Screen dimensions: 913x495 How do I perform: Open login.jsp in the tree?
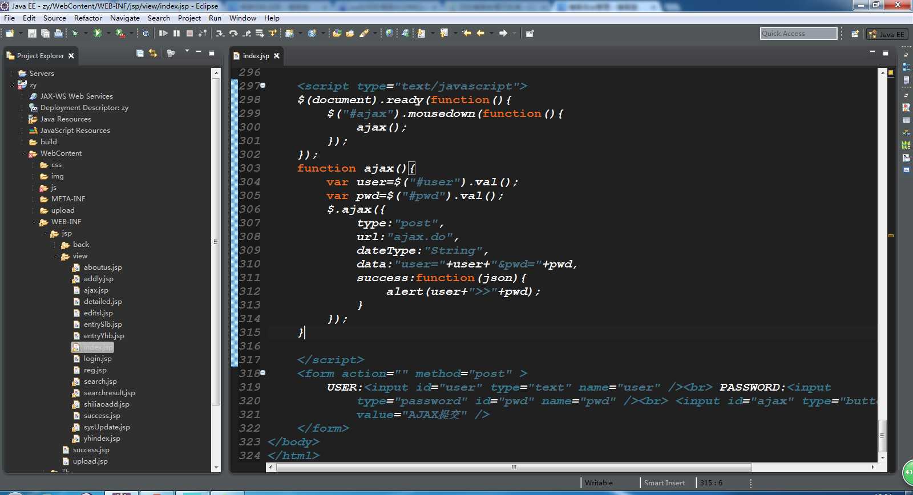tap(98, 359)
